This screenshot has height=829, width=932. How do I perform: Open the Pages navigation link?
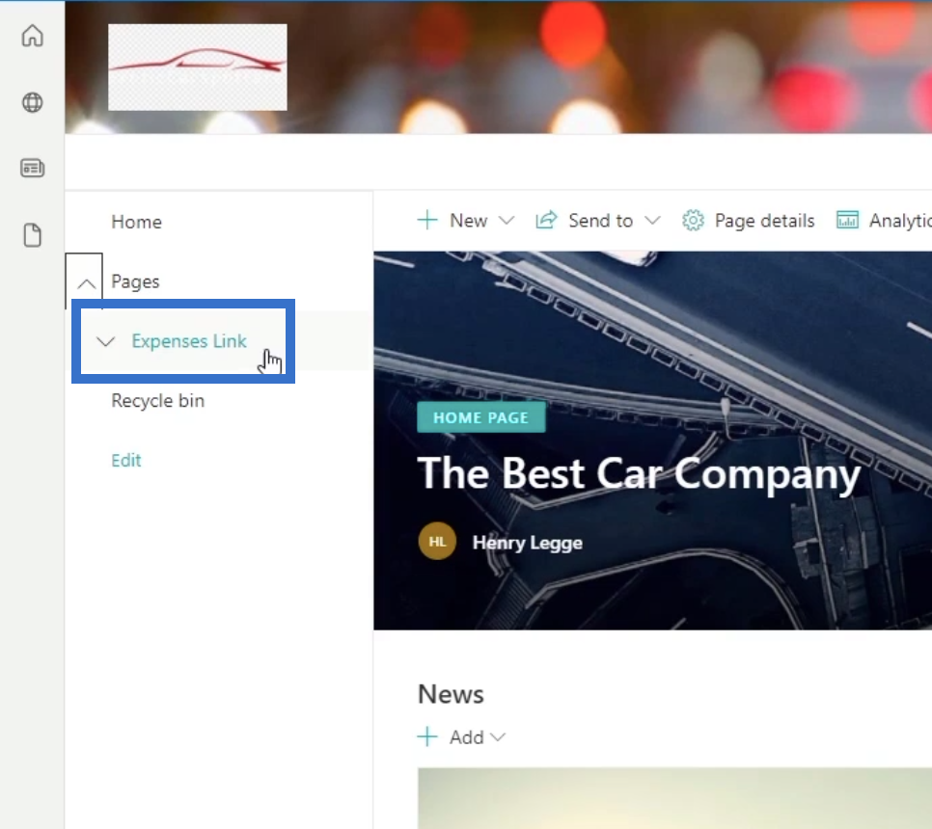click(x=135, y=281)
